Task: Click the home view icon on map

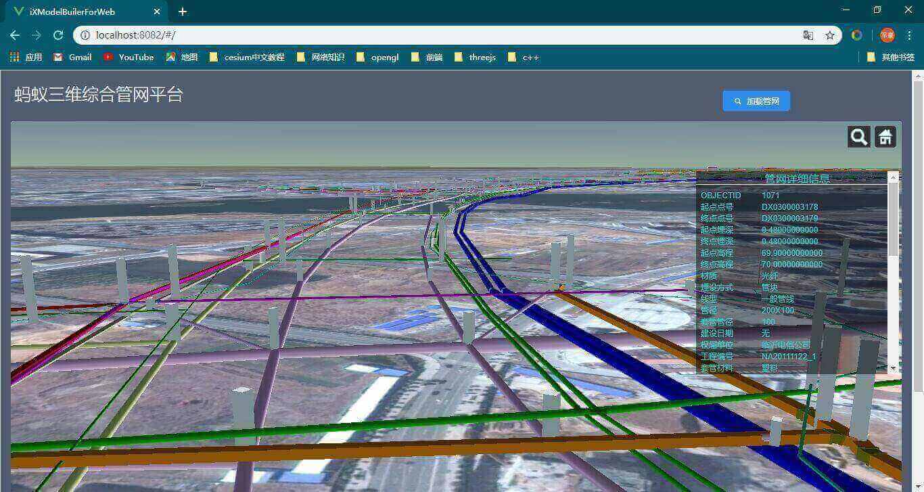Action: (885, 137)
